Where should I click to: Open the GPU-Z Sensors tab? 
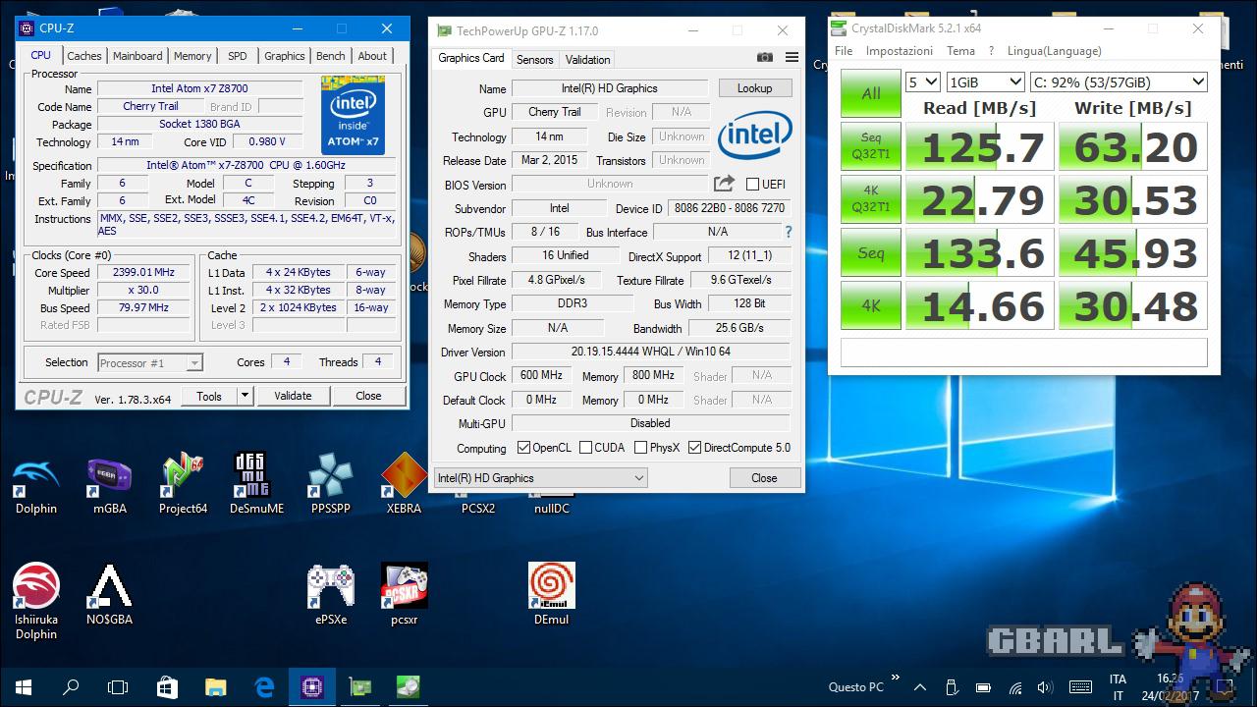click(535, 59)
